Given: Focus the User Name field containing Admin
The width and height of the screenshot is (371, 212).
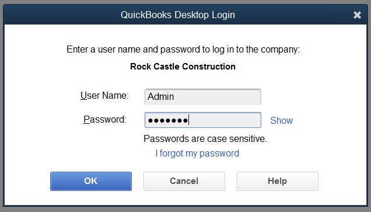Looking at the screenshot, I should pyautogui.click(x=203, y=96).
